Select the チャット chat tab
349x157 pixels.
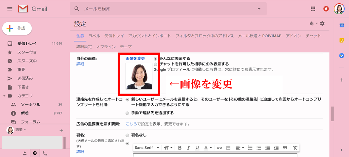pos(313,36)
